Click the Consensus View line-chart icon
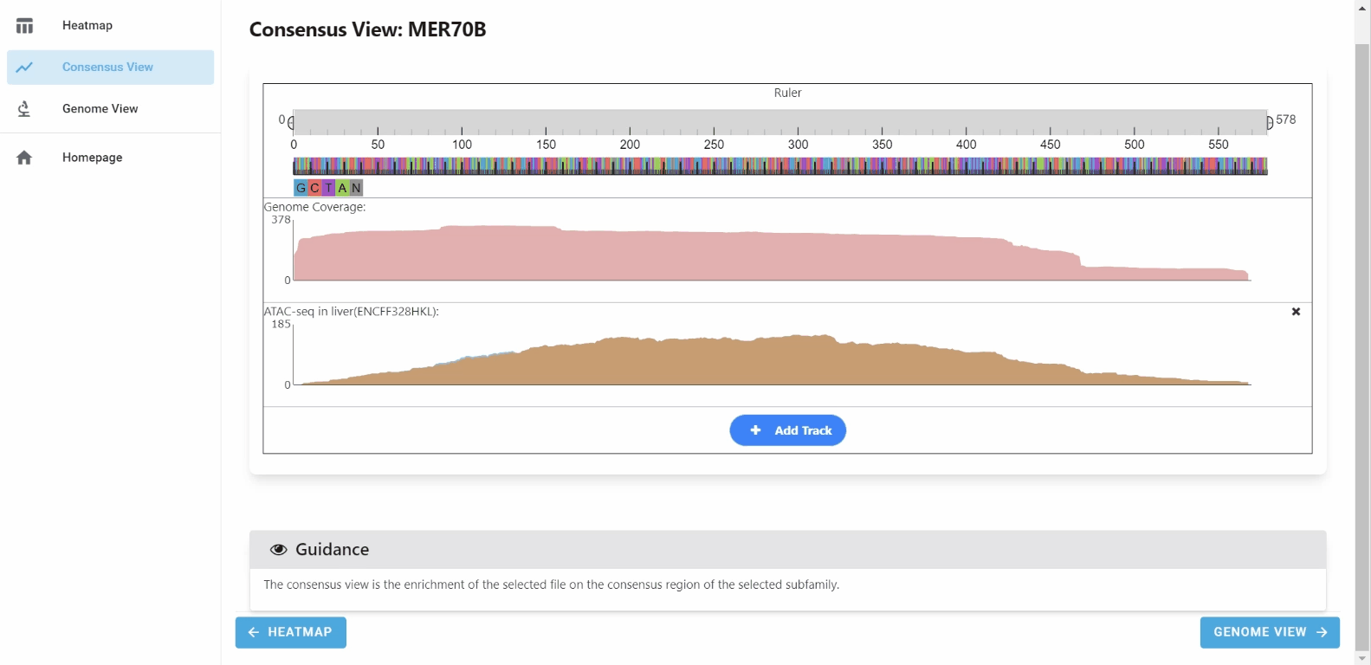This screenshot has width=1371, height=665. [x=24, y=68]
